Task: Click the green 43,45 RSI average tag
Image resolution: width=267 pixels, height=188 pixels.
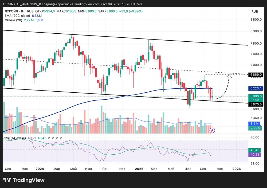Action: coord(256,150)
